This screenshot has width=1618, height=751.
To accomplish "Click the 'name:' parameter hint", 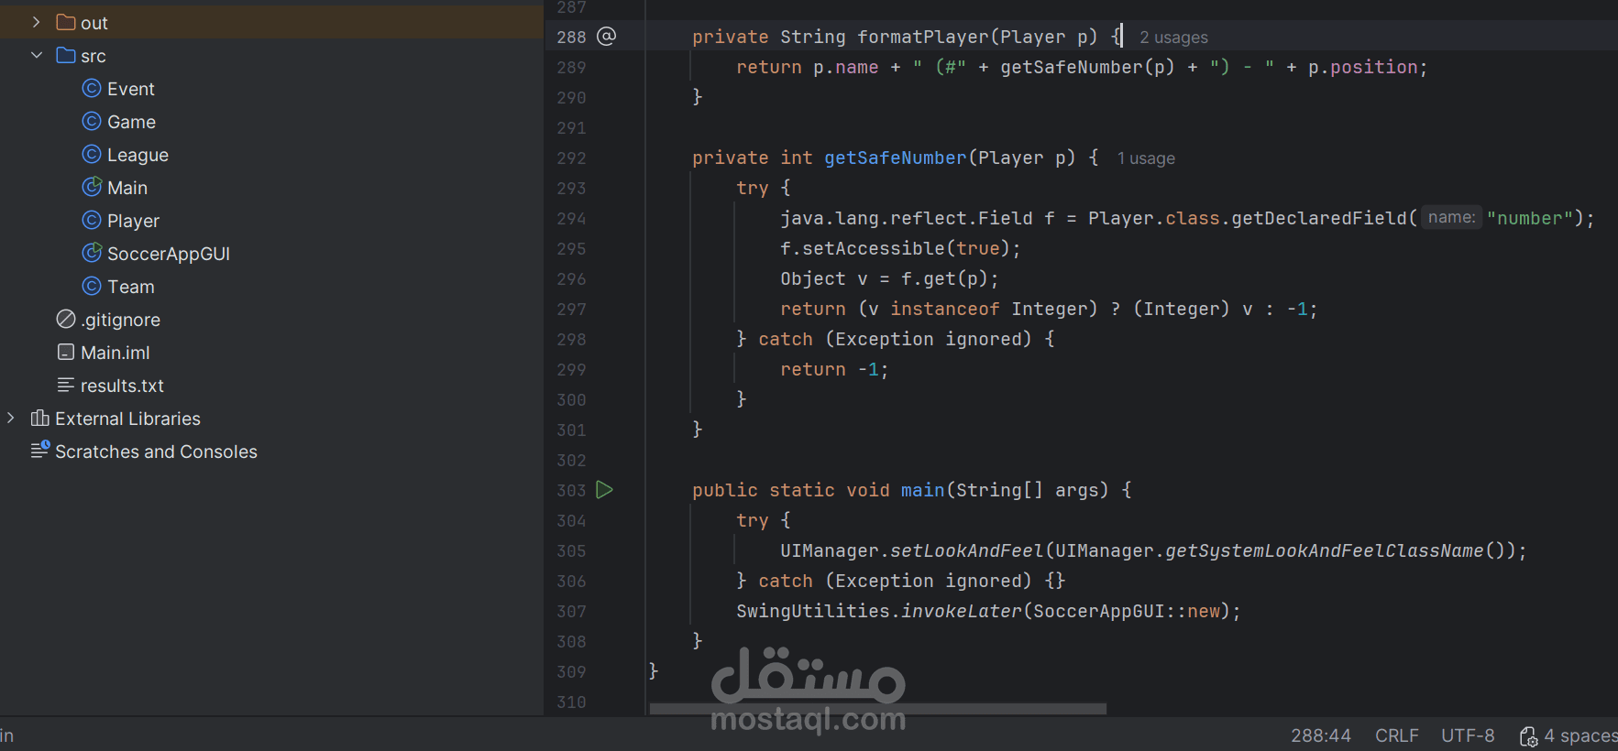I will coord(1451,217).
